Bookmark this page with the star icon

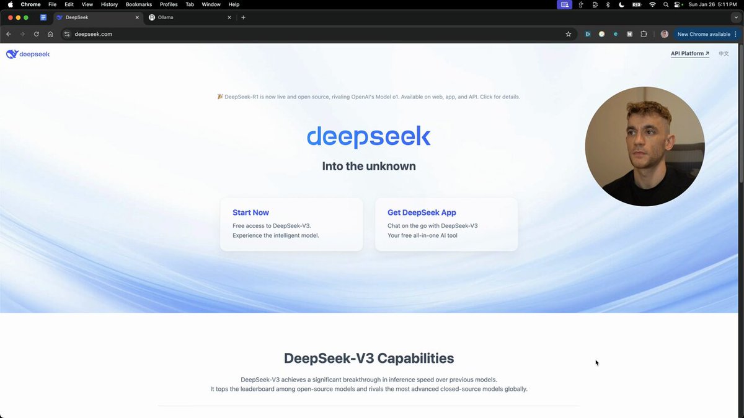click(568, 34)
